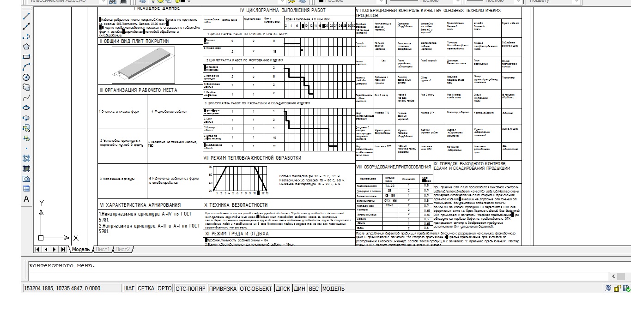
Task: Select the Rectangle tool
Action: click(x=26, y=57)
